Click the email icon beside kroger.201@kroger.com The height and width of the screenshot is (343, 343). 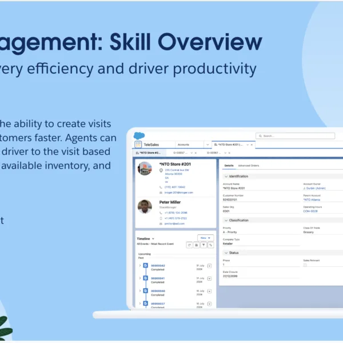click(161, 193)
